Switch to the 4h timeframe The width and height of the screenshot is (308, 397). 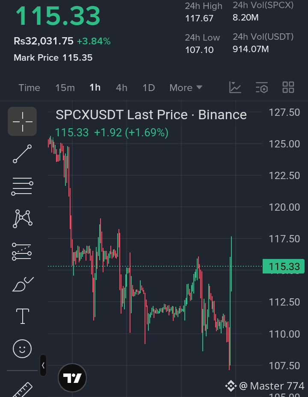point(121,88)
